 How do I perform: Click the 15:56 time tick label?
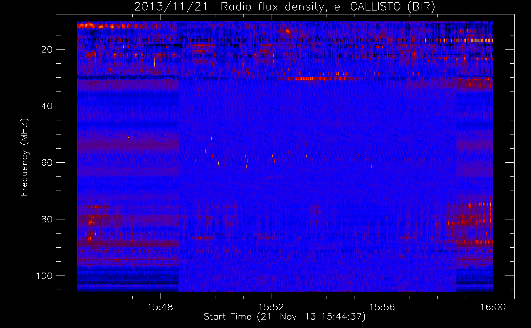click(x=382, y=307)
